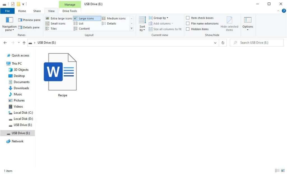Screen dimensions: 287x174
Task: Select the highlighted USB Drive (E:) sidebar entry
Action: 18,133
